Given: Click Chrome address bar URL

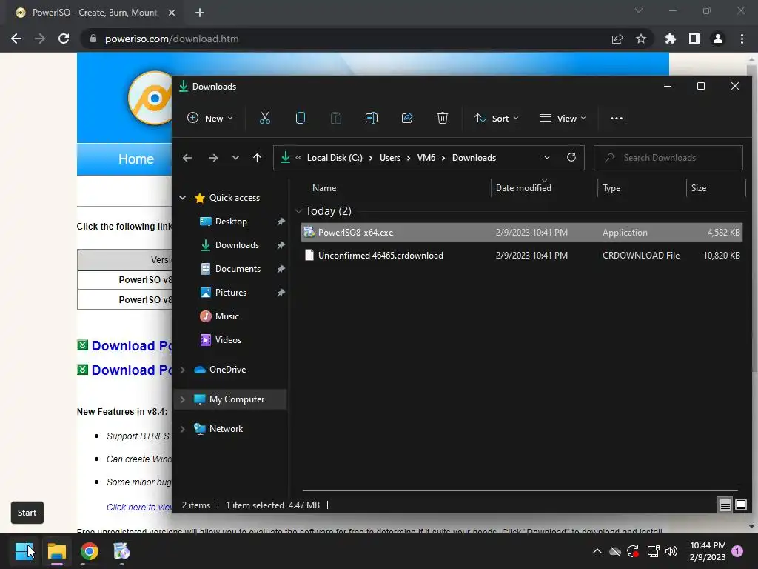Looking at the screenshot, I should coord(172,39).
